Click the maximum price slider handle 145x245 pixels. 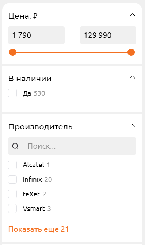point(131,52)
